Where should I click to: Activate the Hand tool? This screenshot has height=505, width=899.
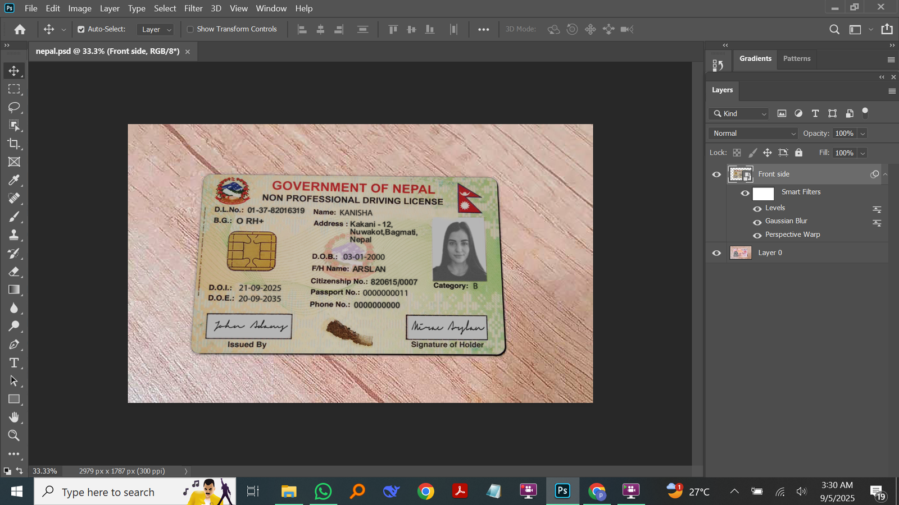coord(14,417)
